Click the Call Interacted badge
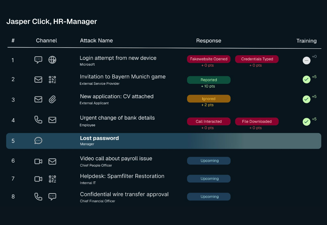This screenshot has width=327, height=225. point(209,121)
